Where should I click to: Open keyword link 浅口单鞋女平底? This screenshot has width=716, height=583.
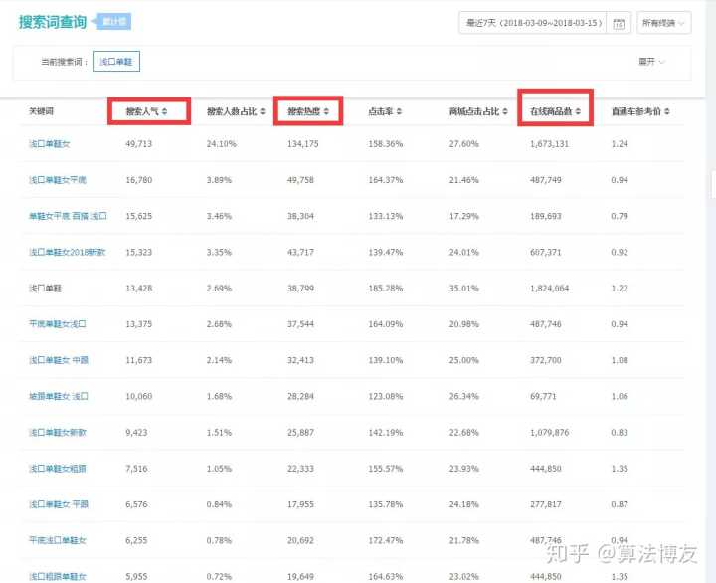[57, 180]
